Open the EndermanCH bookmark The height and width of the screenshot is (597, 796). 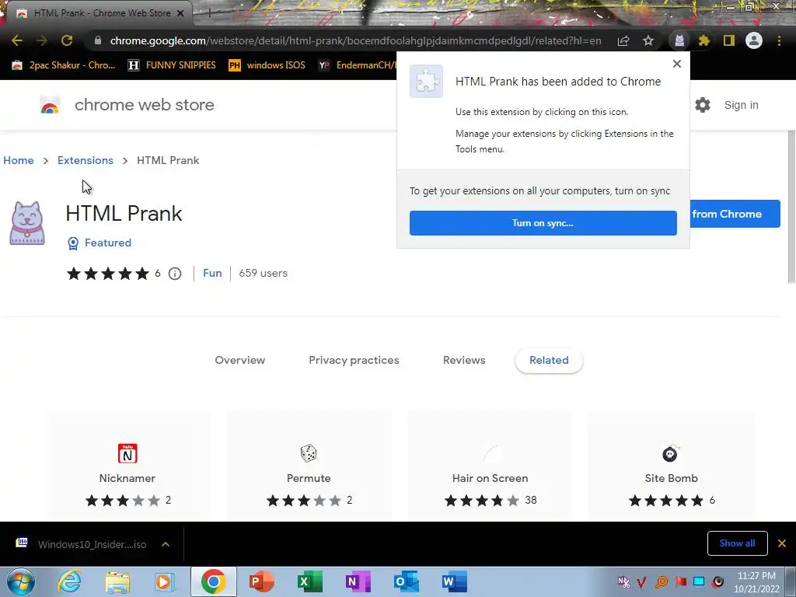click(358, 65)
